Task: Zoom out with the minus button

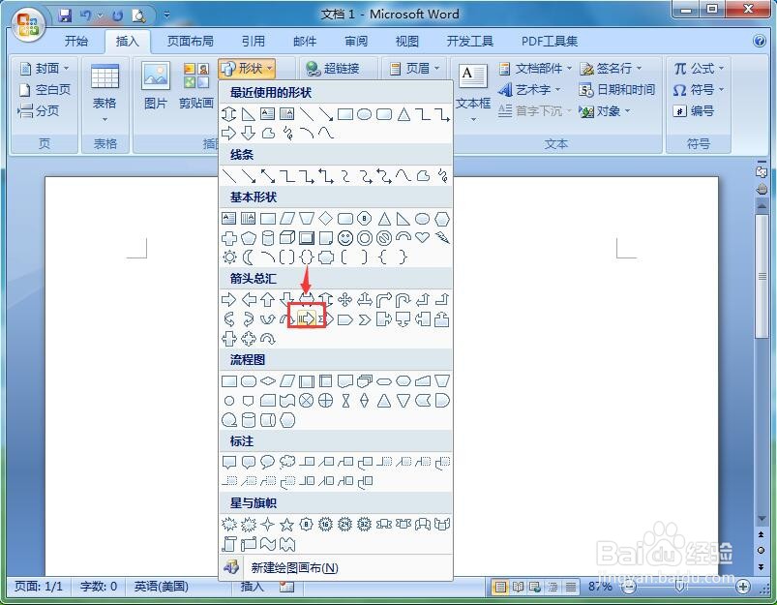Action: coord(628,588)
